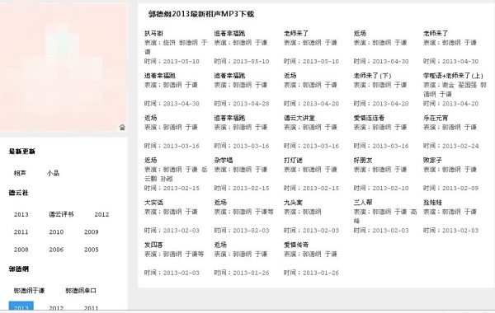Click the paw icon on banner image
Screen dimensions: 495x313
click(122, 127)
